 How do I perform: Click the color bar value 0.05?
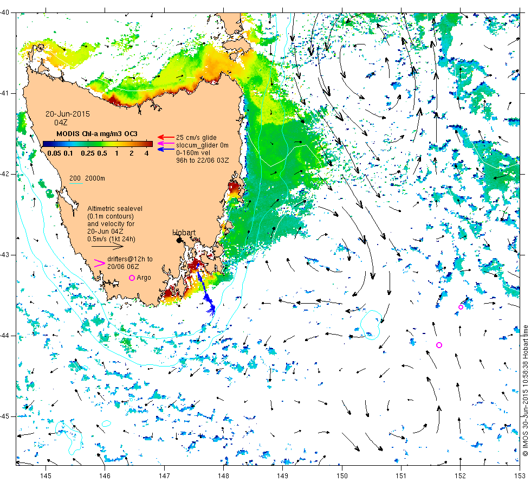pyautogui.click(x=54, y=153)
